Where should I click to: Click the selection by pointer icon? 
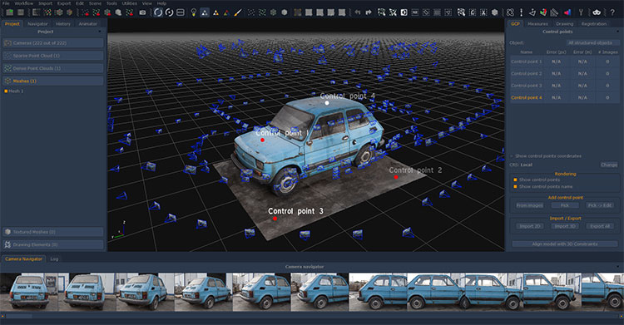382,12
